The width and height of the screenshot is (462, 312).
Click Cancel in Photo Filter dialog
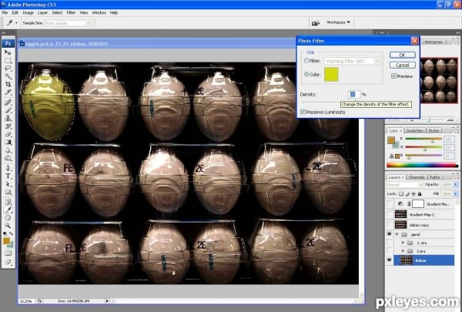402,65
